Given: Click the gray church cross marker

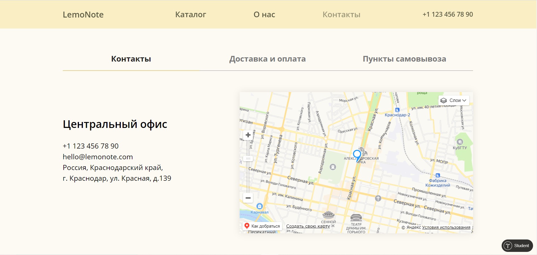Looking at the screenshot, I should click(x=378, y=198).
